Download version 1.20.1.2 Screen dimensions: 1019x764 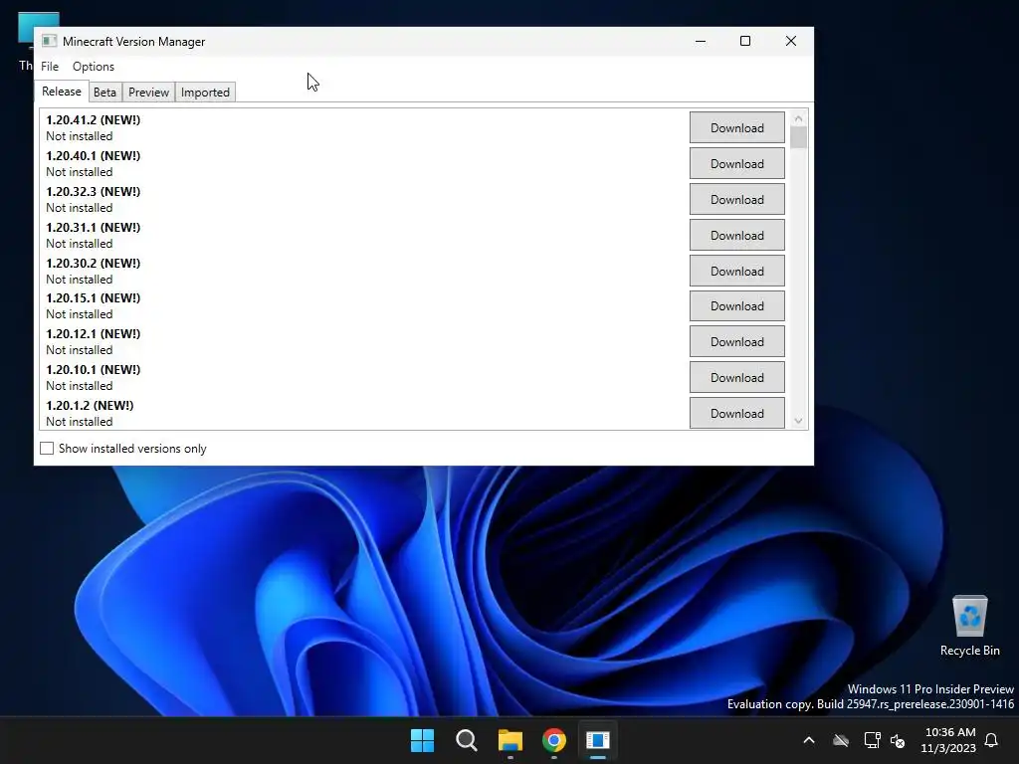[x=737, y=413]
